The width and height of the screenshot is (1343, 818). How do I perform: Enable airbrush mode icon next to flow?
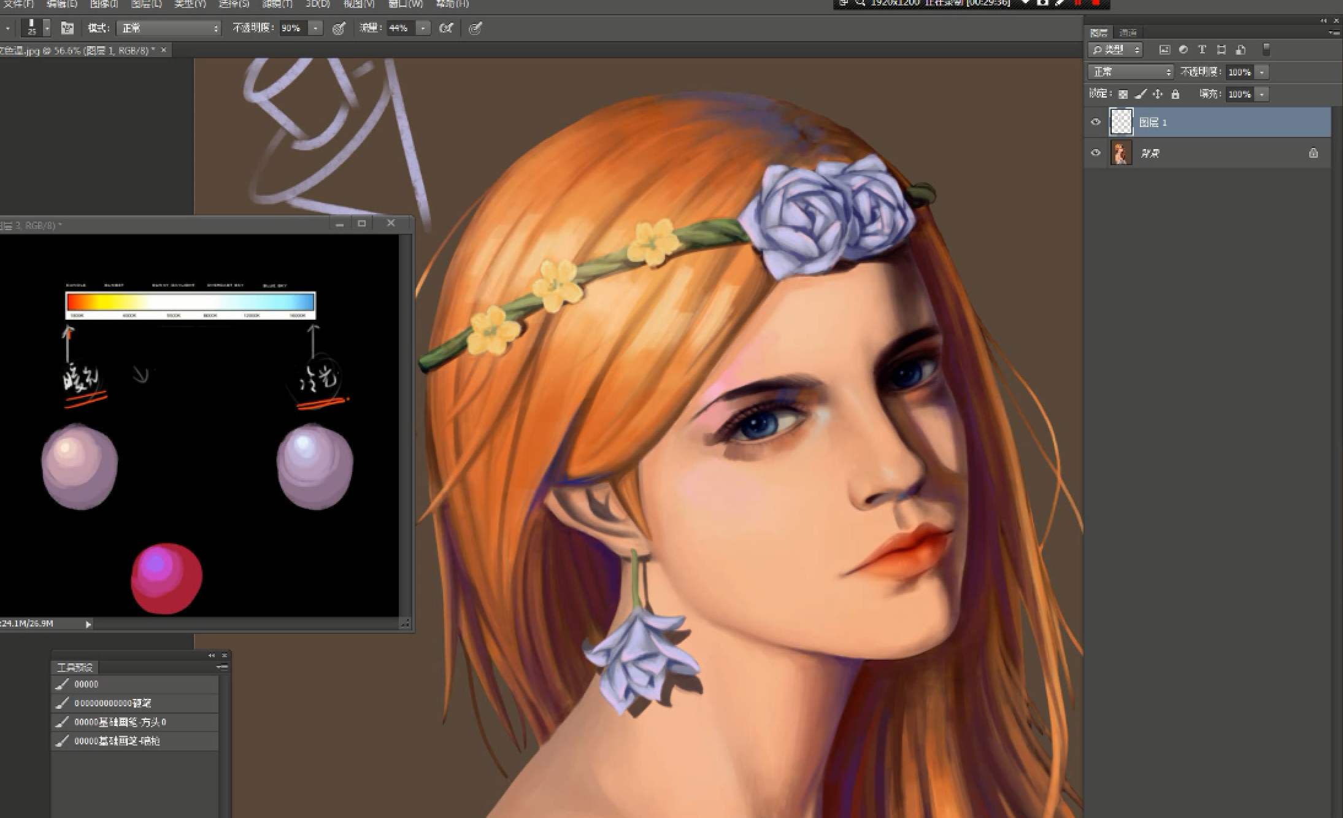coord(446,28)
